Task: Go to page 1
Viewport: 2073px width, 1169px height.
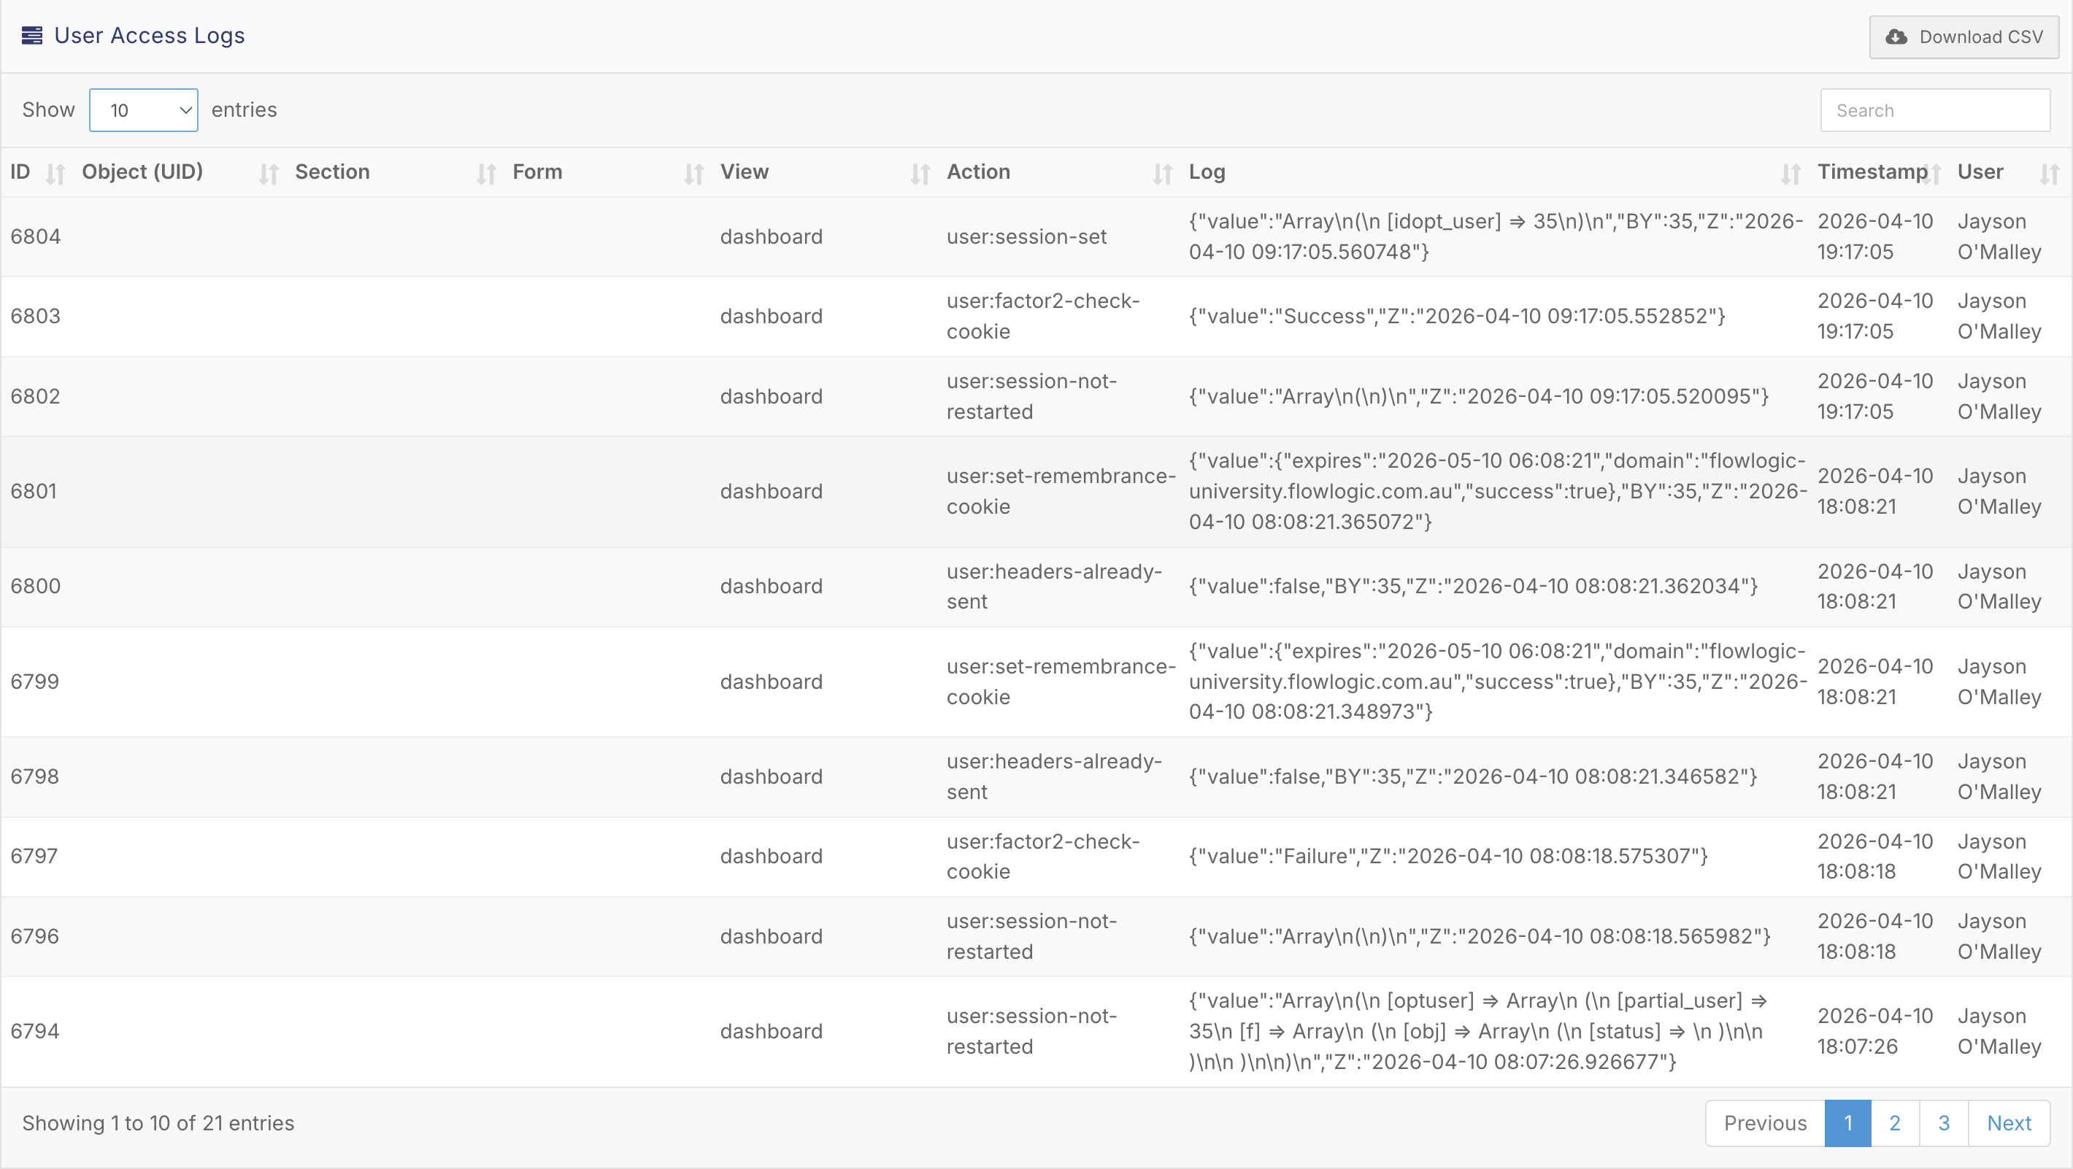Action: point(1847,1123)
